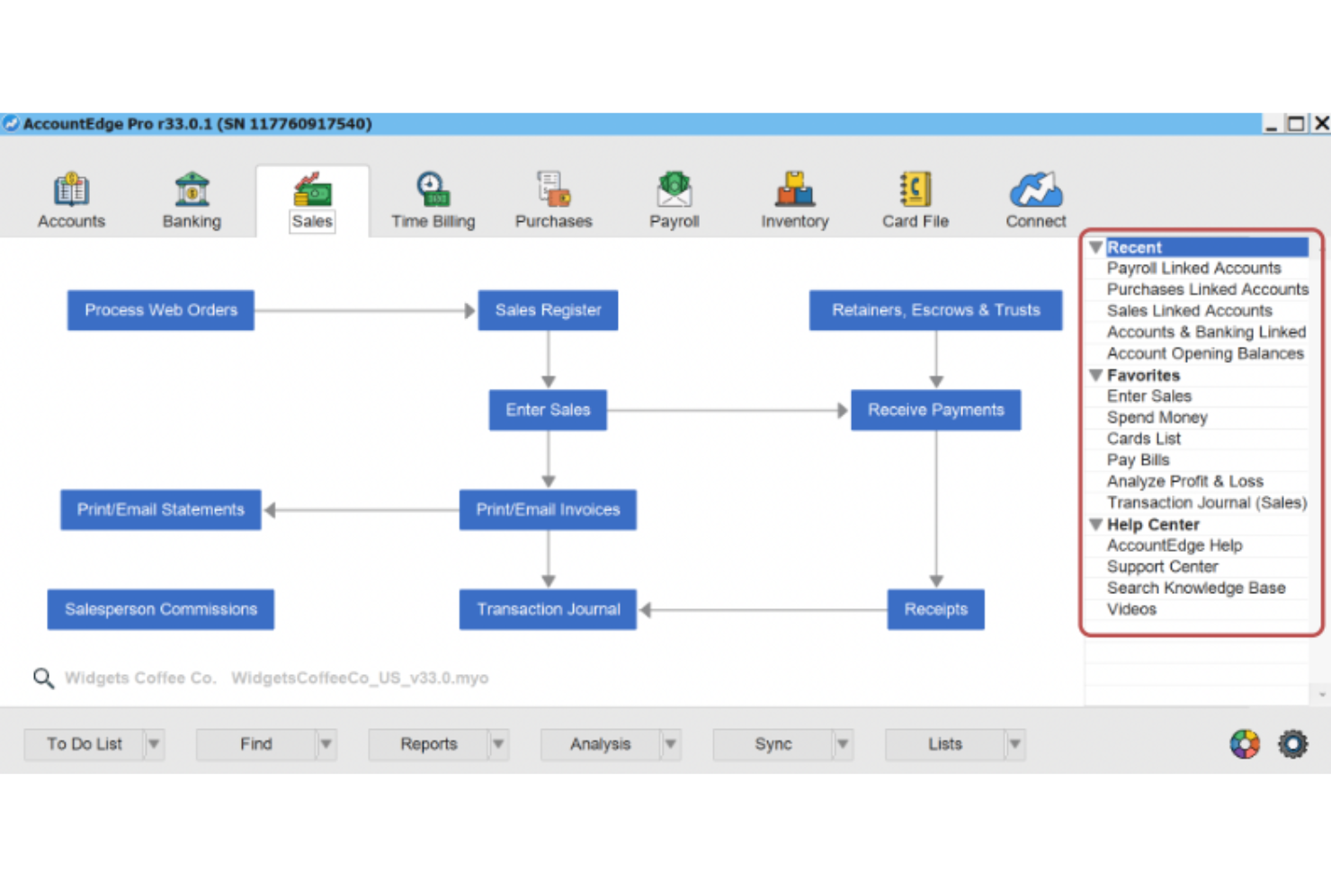Viewport: 1331px width, 887px height.
Task: Open the Reports dropdown arrow
Action: 498,744
